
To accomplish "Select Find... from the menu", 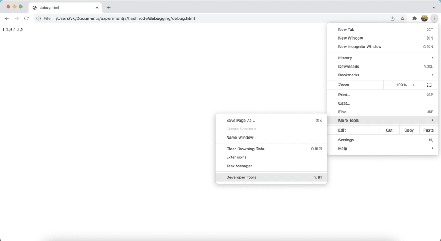I will (x=383, y=112).
